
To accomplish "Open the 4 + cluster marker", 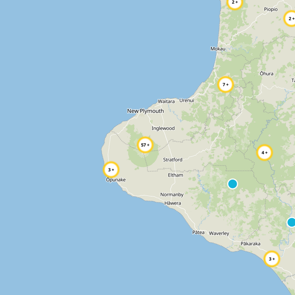I will (x=264, y=153).
